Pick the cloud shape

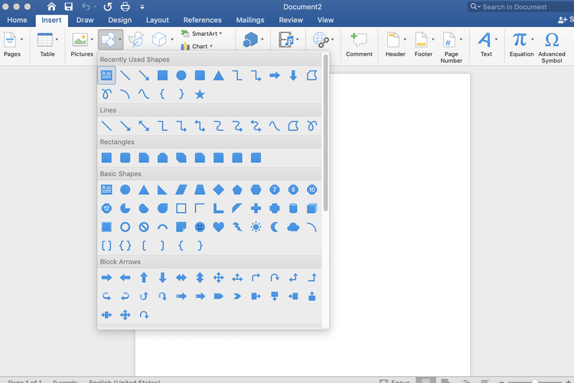293,227
